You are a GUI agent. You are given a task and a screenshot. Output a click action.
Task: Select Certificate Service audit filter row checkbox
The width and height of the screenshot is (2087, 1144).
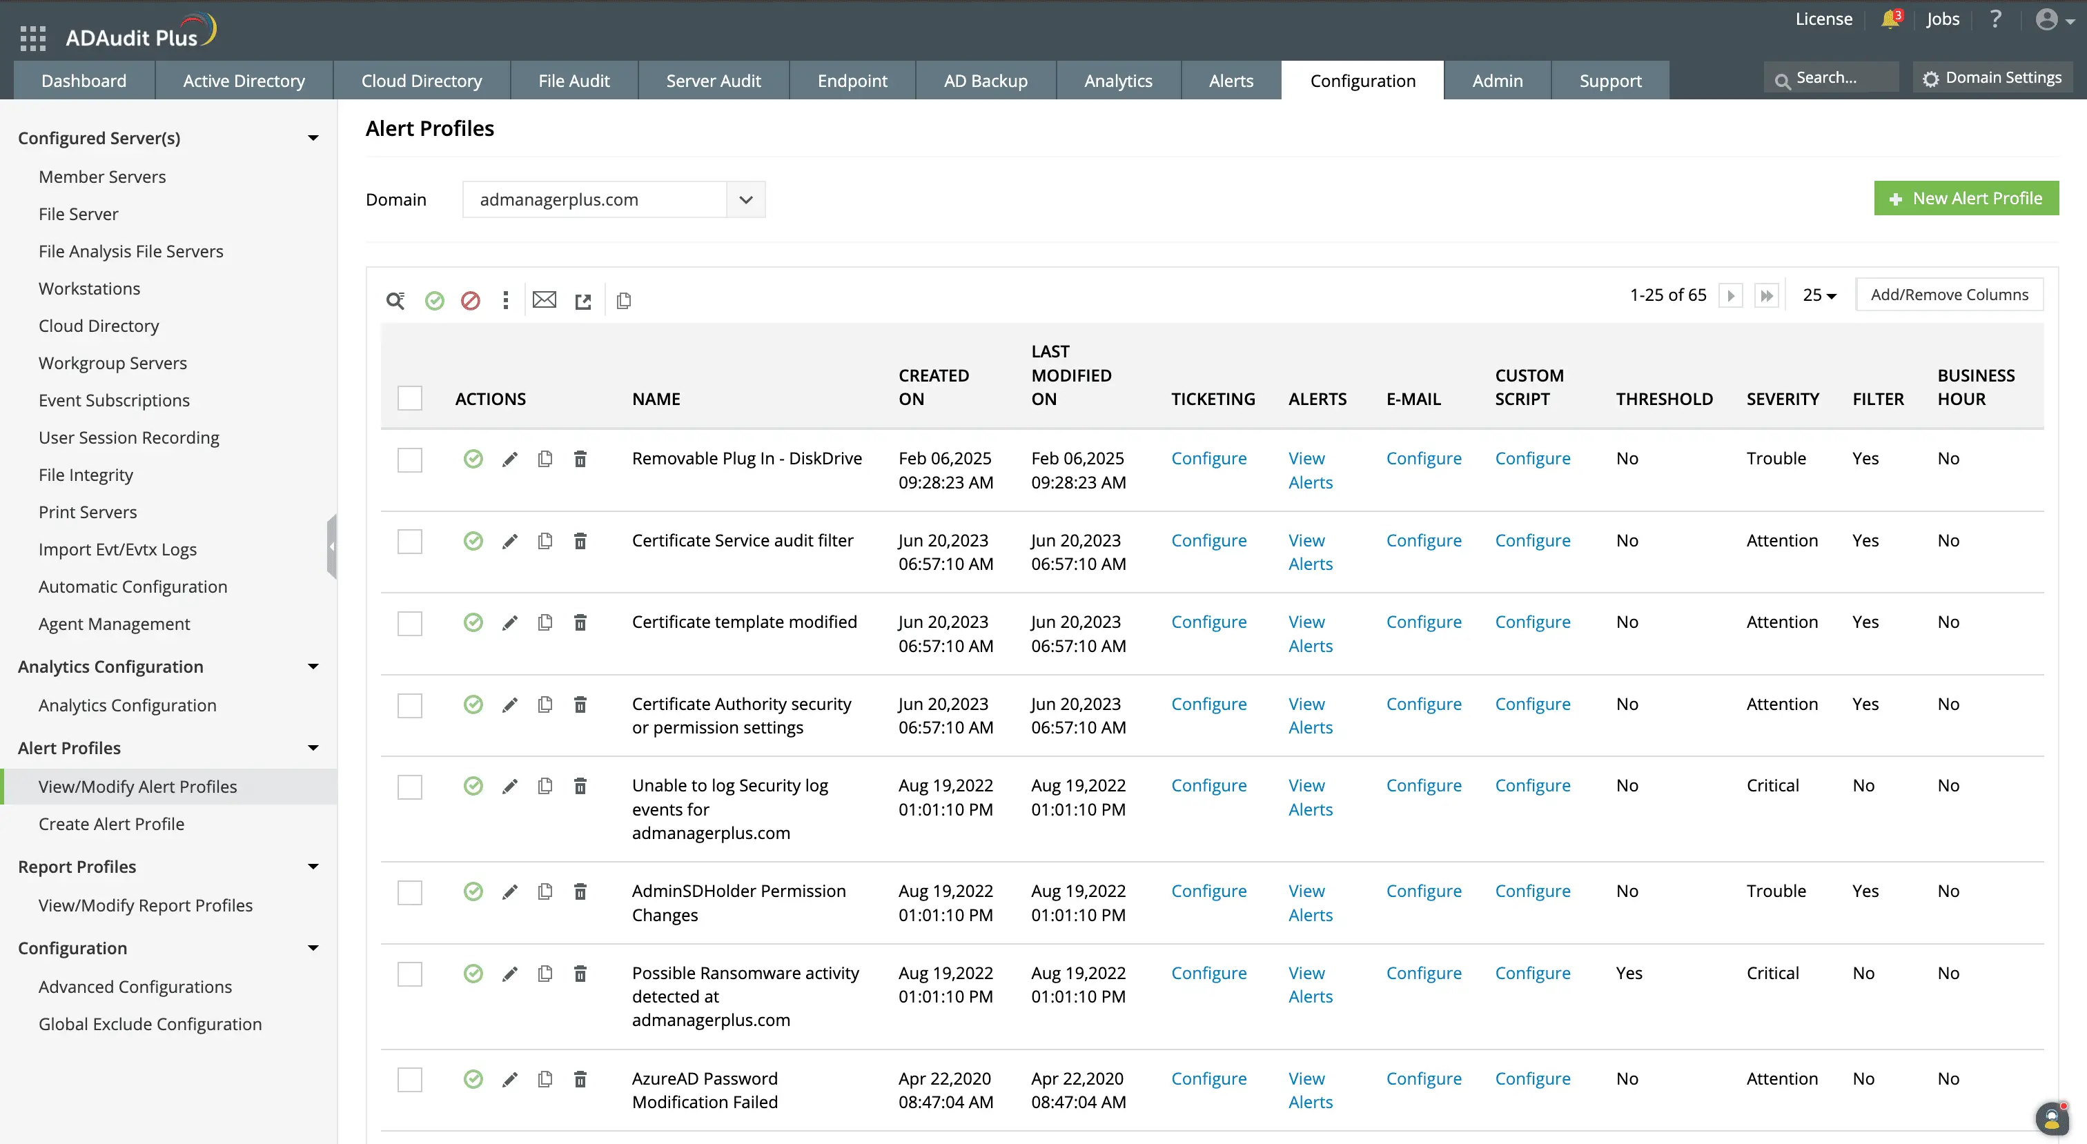click(x=410, y=541)
